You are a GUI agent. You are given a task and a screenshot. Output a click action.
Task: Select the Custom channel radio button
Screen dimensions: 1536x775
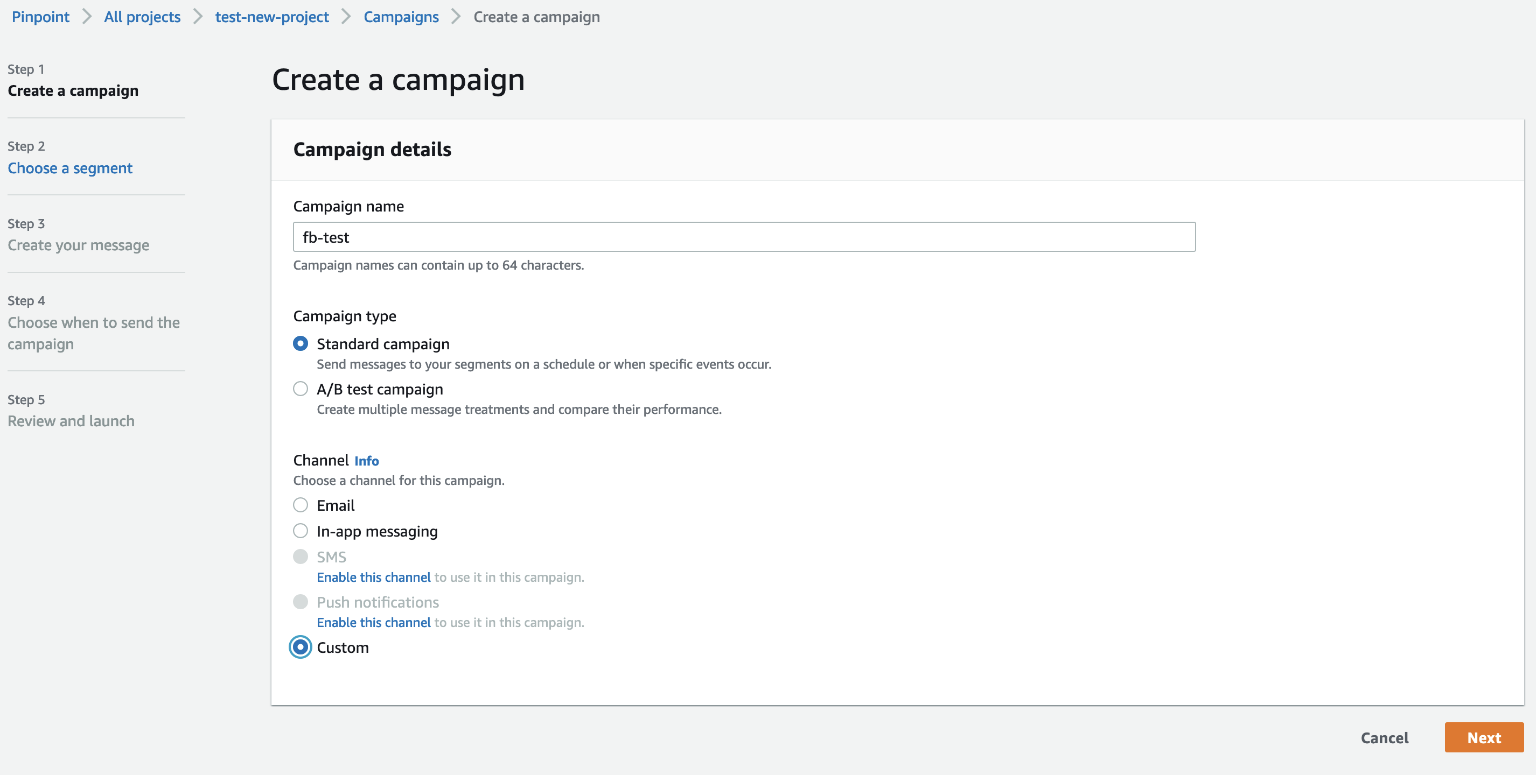(x=301, y=647)
